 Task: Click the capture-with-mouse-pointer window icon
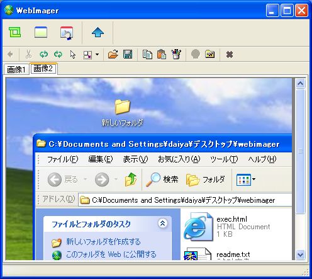tap(67, 33)
